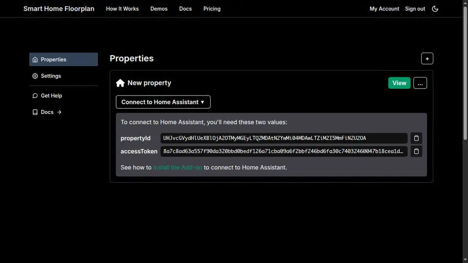This screenshot has height=263, width=468.
Task: Open Docs in the top navigation bar
Action: [x=185, y=9]
